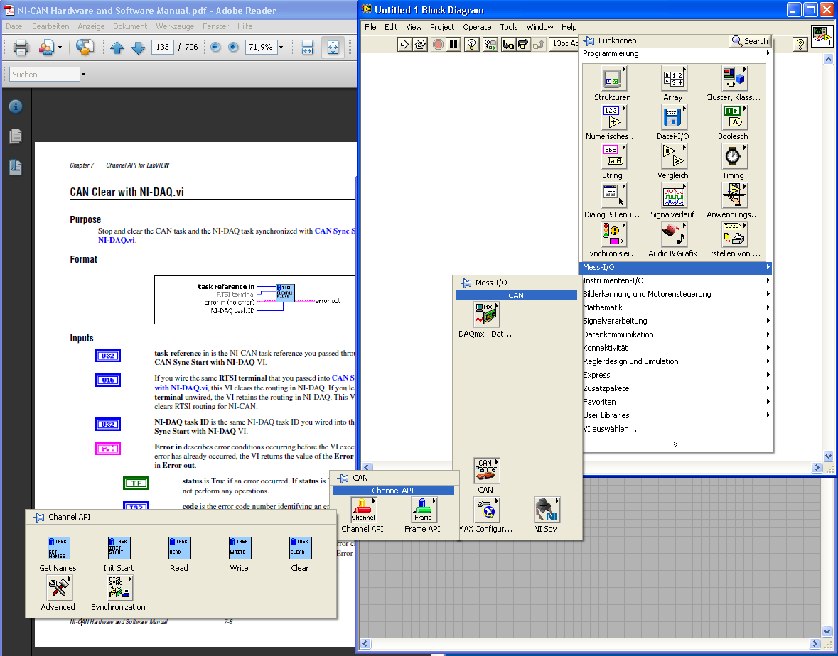The height and width of the screenshot is (656, 838).
Task: Open the NI Spy icon
Action: pos(546,510)
